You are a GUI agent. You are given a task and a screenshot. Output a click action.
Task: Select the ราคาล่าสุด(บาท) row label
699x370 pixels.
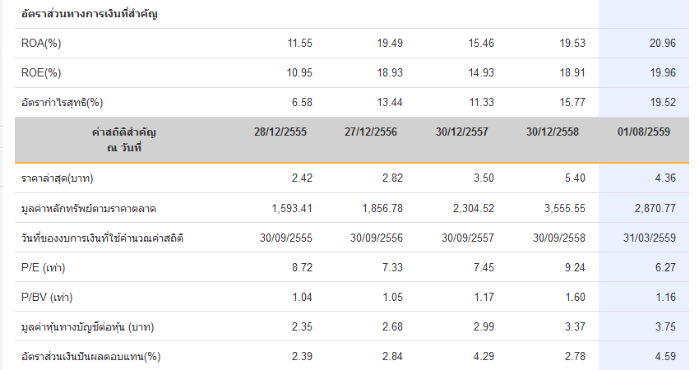point(57,178)
